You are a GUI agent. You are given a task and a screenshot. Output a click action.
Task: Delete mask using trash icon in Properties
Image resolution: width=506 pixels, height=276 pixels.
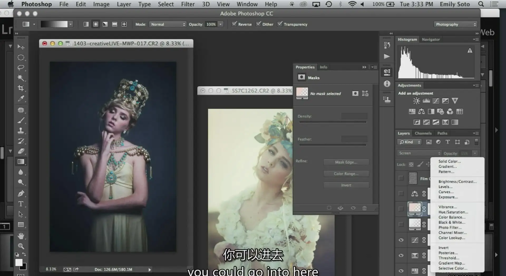click(364, 208)
